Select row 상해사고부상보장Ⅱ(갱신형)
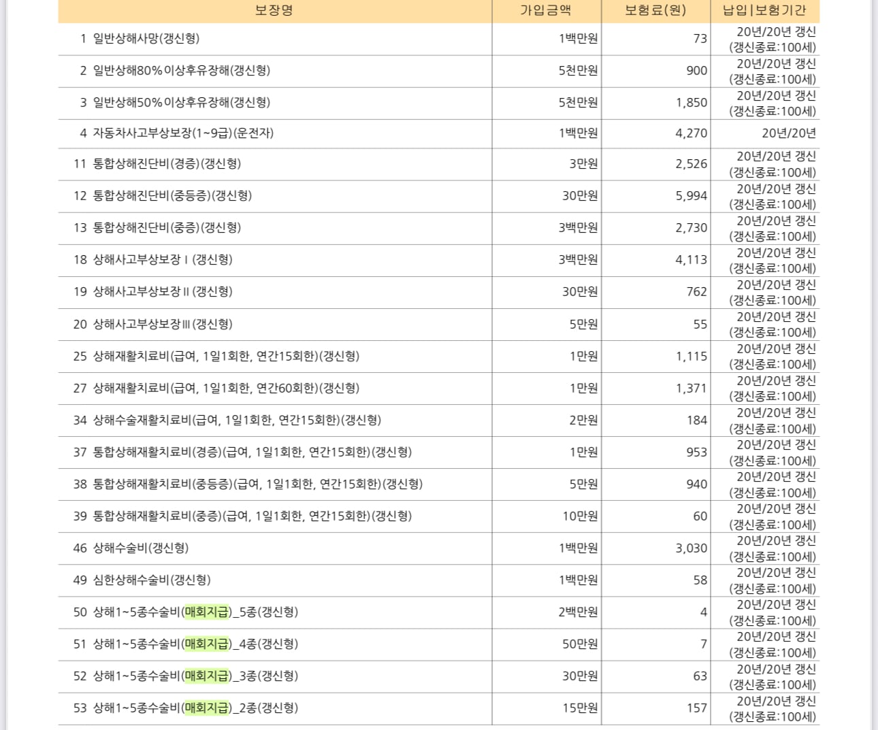 coord(439,292)
